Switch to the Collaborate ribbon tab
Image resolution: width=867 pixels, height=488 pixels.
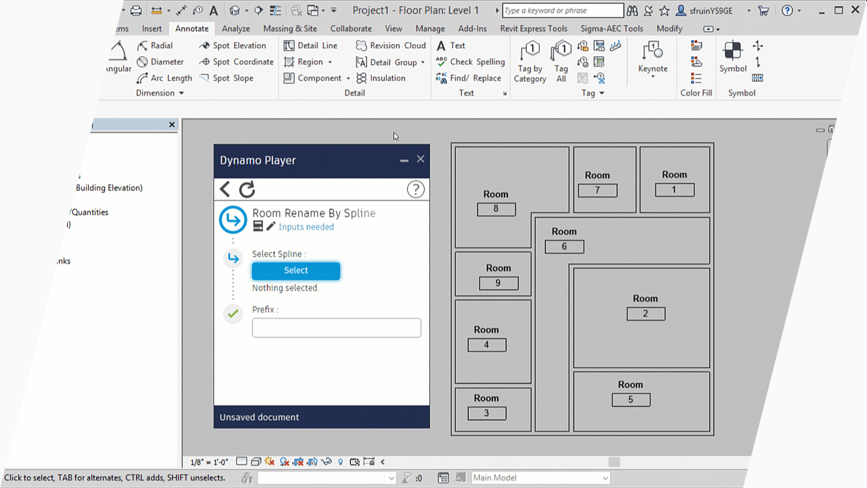click(351, 28)
